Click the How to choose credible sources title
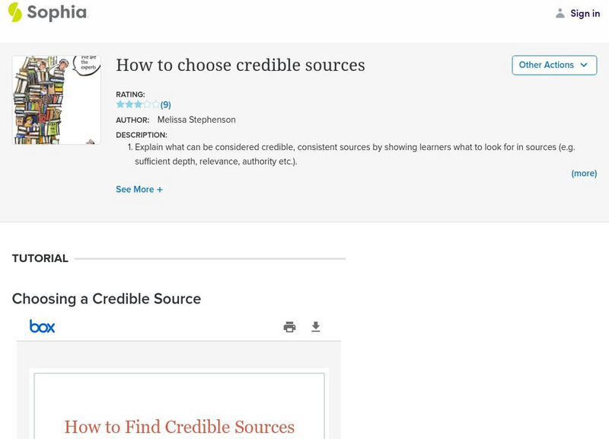 coord(241,66)
